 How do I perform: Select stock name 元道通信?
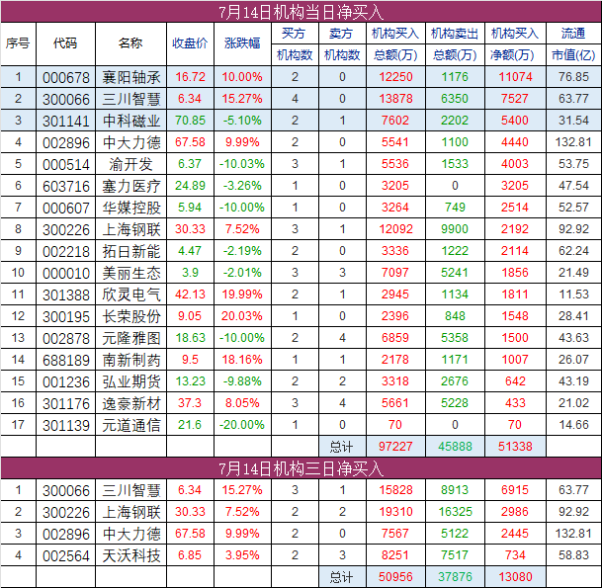click(x=130, y=425)
